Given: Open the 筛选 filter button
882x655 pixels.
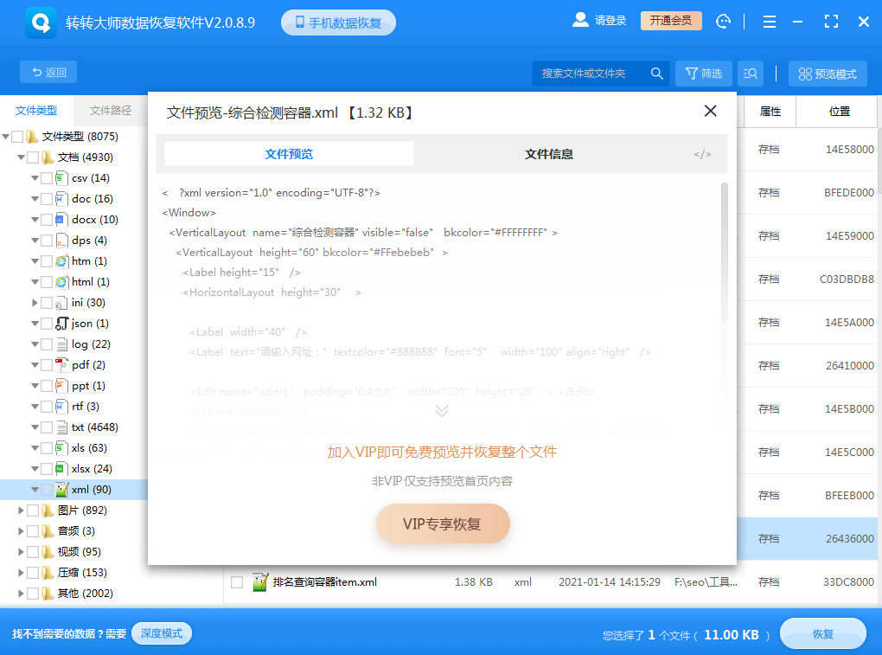Looking at the screenshot, I should (704, 74).
